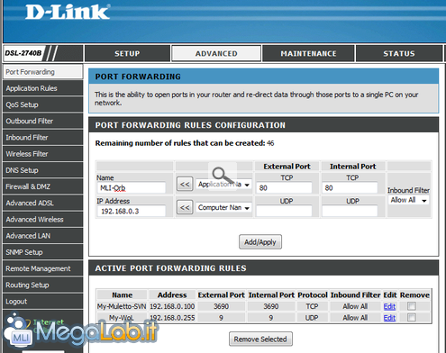Expand the Computer Name dropdown
Image resolution: width=446 pixels, height=353 pixels.
[223, 207]
